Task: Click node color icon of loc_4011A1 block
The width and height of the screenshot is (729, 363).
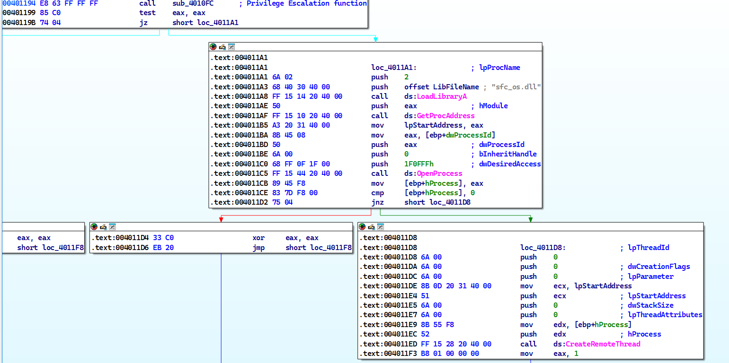Action: click(213, 47)
